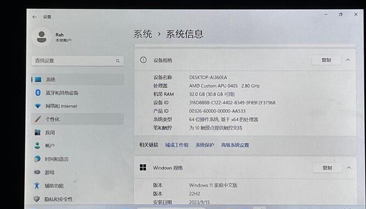The width and height of the screenshot is (366, 209).
Task: Close the Settings window
Action: 356,14
